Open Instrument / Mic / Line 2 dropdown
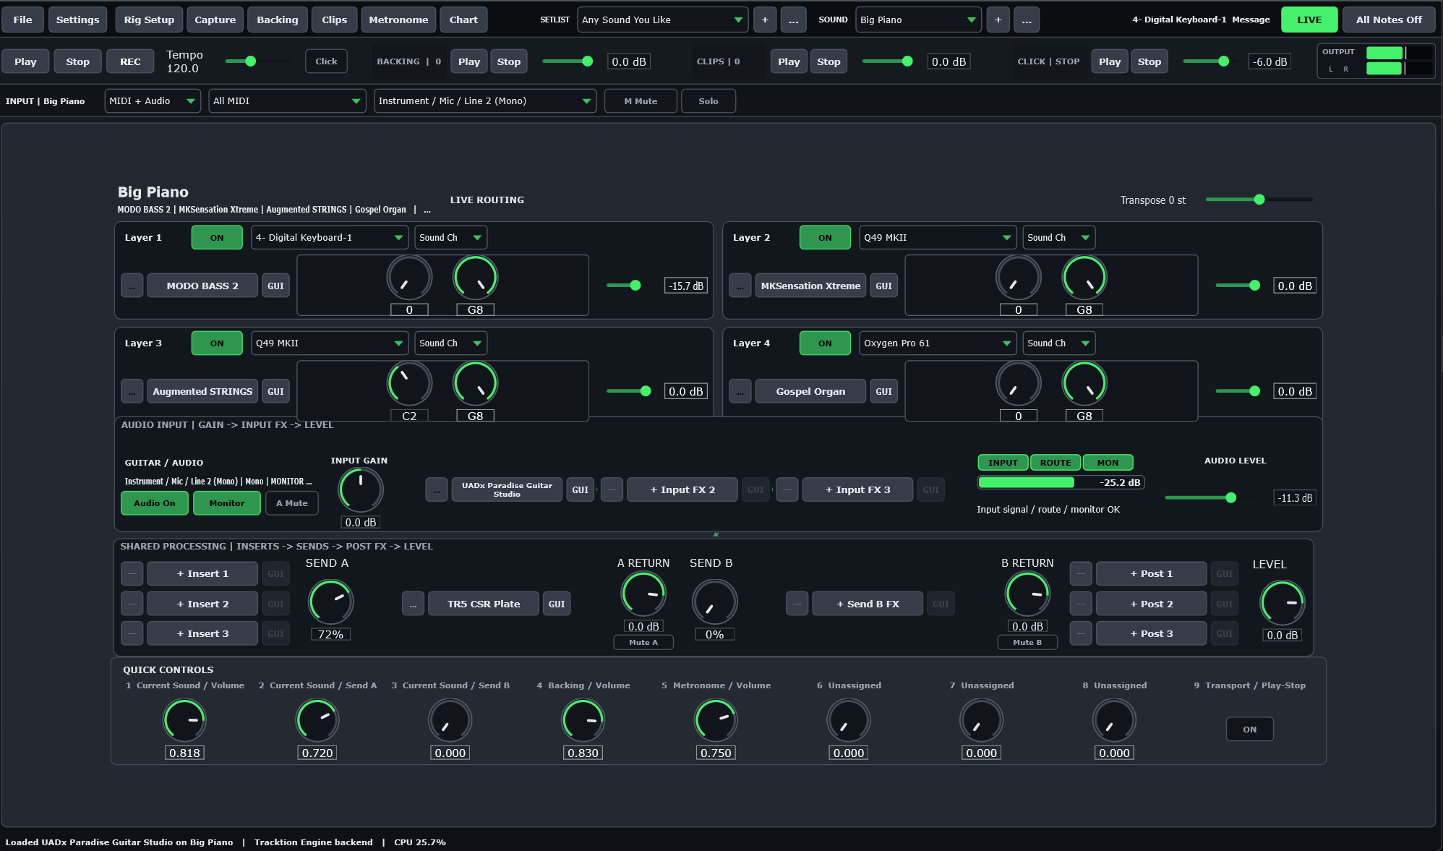 pyautogui.click(x=484, y=101)
